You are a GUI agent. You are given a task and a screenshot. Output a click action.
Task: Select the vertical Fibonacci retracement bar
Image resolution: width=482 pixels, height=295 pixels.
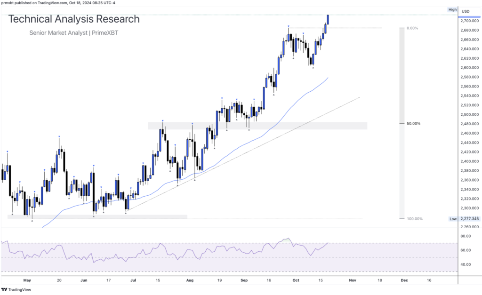[402, 123]
